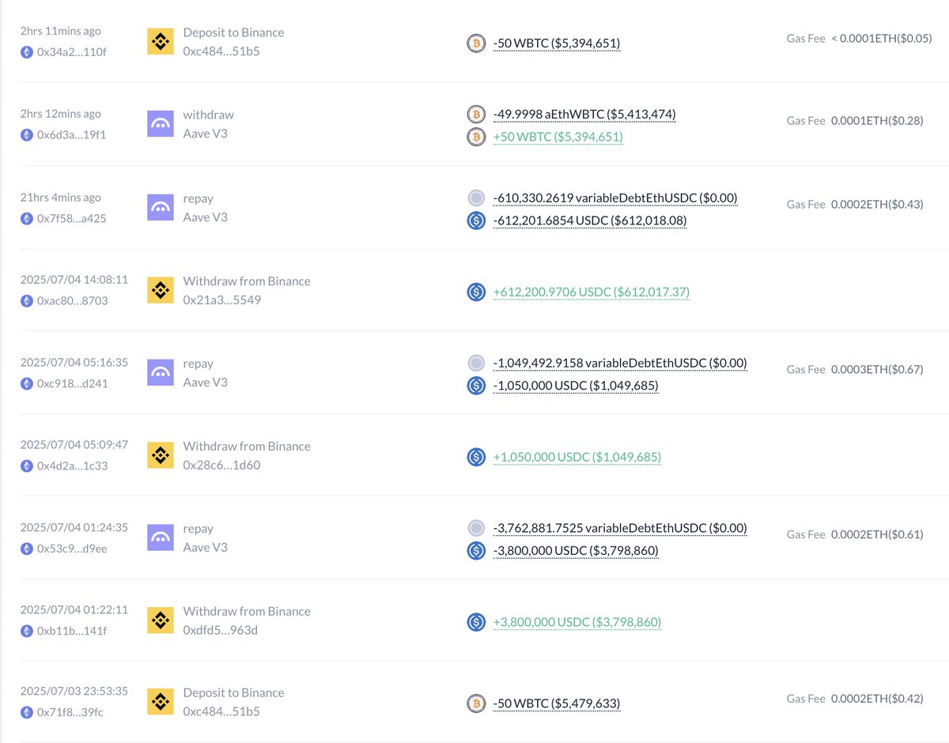Click timestamp 2025/07/03 23:53:35
The width and height of the screenshot is (949, 743).
[x=74, y=692]
